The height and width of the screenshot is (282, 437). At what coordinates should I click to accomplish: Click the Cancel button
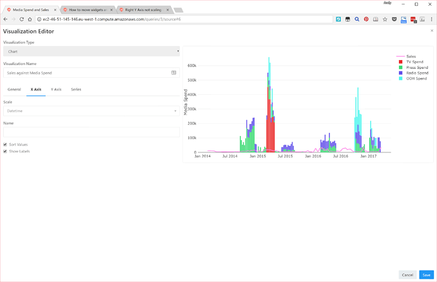(407, 275)
